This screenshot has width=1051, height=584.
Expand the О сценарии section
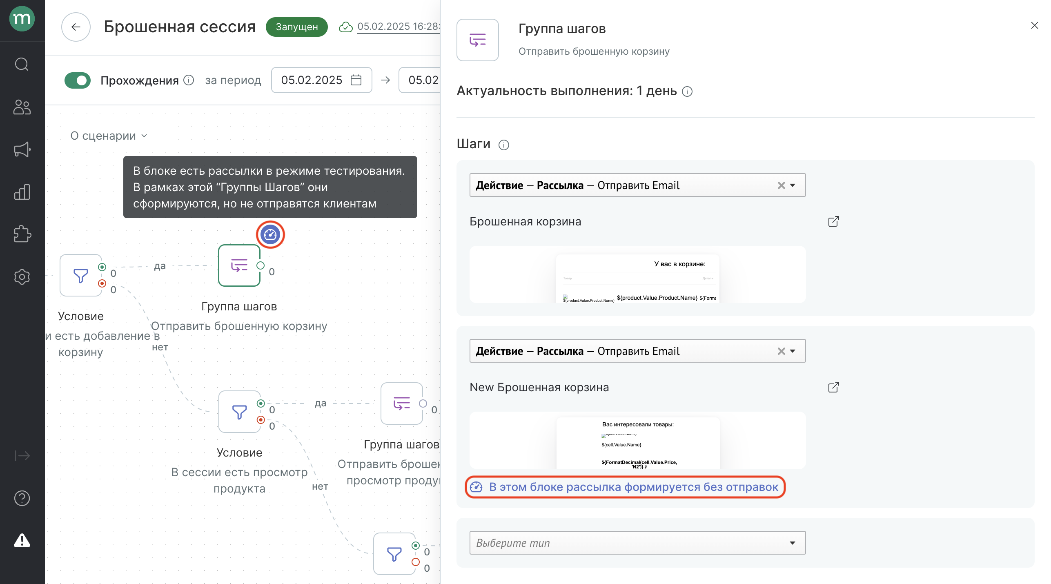pyautogui.click(x=109, y=136)
